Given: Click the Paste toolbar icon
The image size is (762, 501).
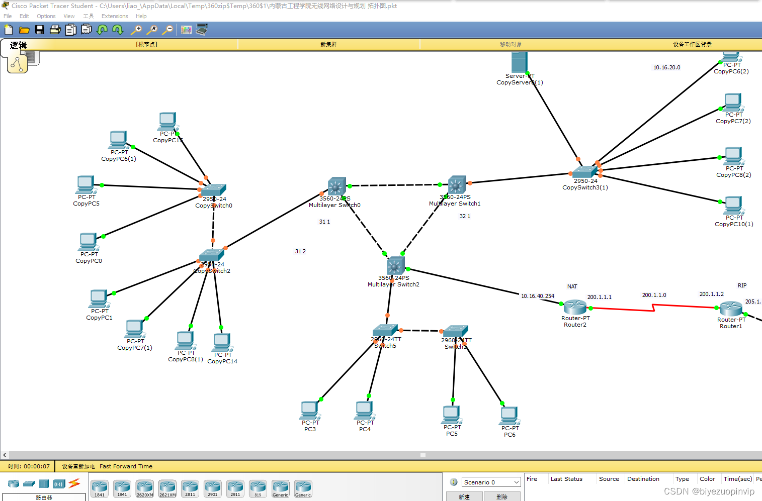Looking at the screenshot, I should [87, 30].
